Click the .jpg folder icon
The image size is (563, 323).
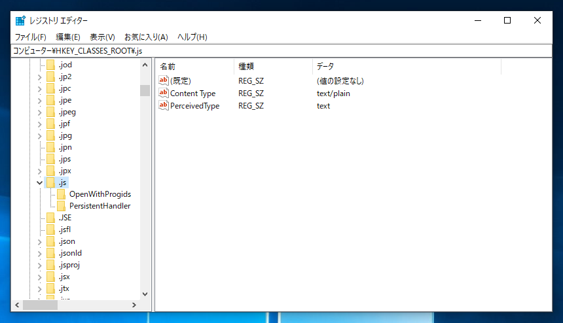(50, 136)
